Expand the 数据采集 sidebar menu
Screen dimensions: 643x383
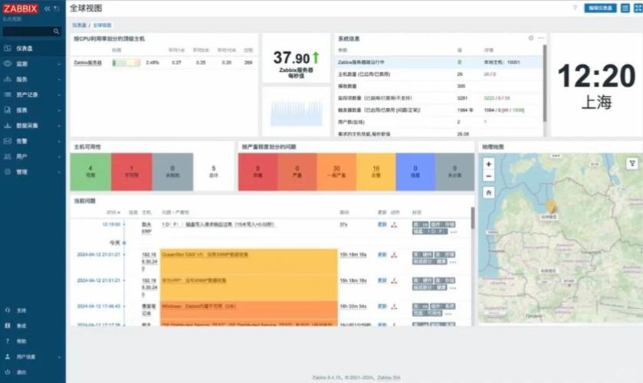[33, 126]
